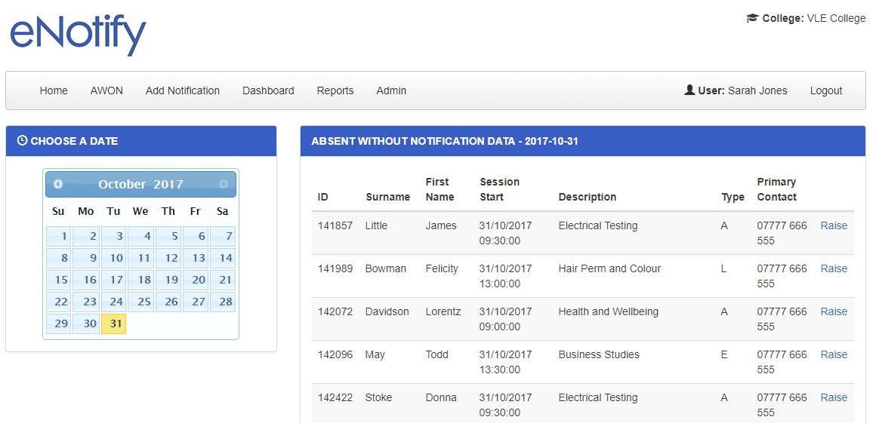
Task: Raise notification for Lorentz Davidson
Action: tap(834, 311)
